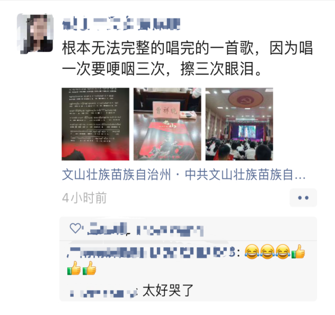Image resolution: width=335 pixels, height=315 pixels.
Task: Open the 文山壮族苗族自治州 location link
Action: pyautogui.click(x=117, y=174)
